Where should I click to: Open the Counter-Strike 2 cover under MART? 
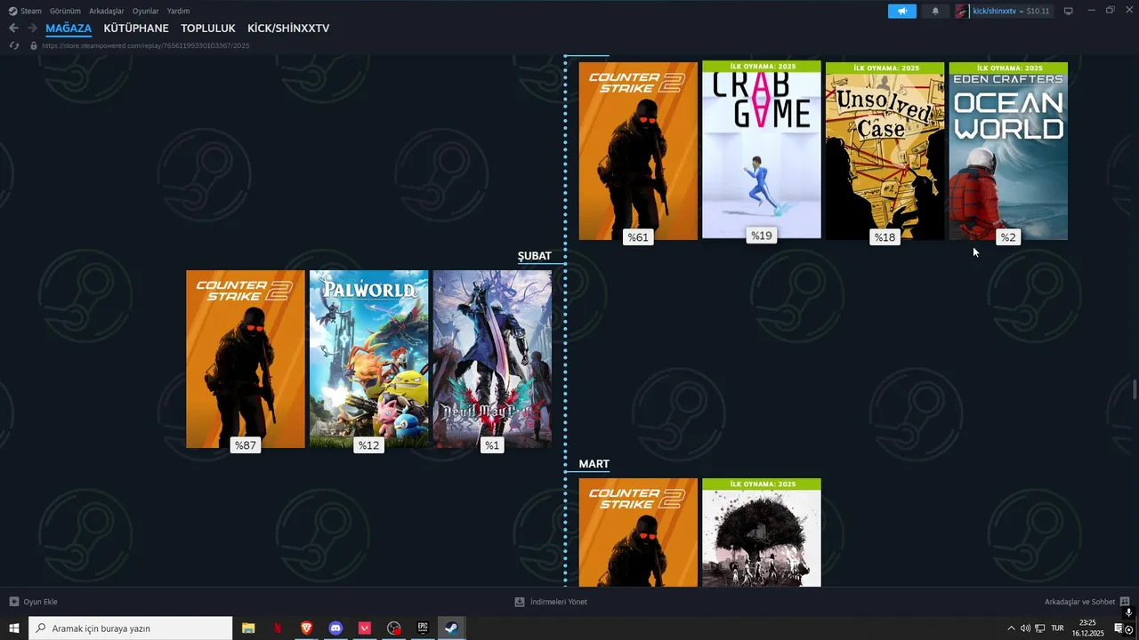638,532
